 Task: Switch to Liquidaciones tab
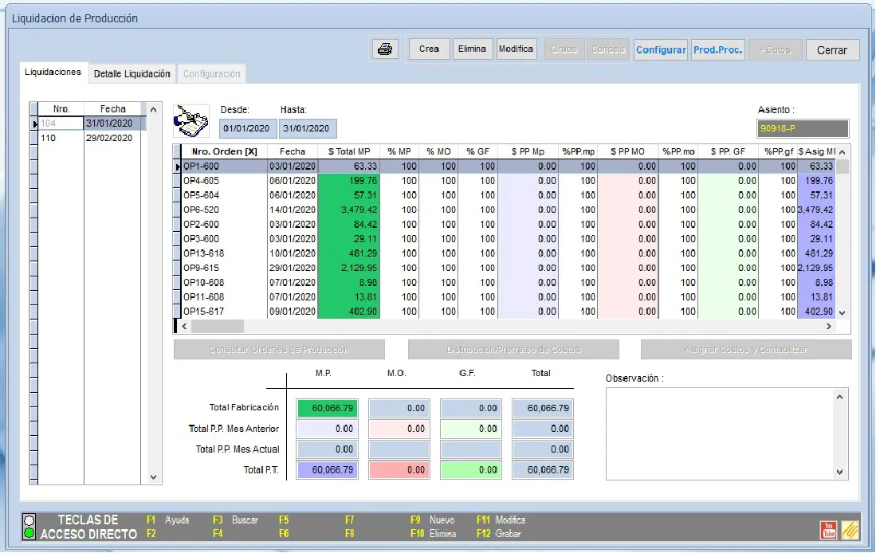(x=53, y=72)
